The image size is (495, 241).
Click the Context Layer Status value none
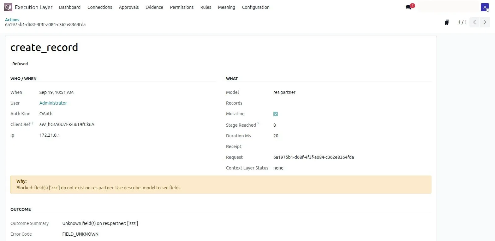[x=278, y=168]
